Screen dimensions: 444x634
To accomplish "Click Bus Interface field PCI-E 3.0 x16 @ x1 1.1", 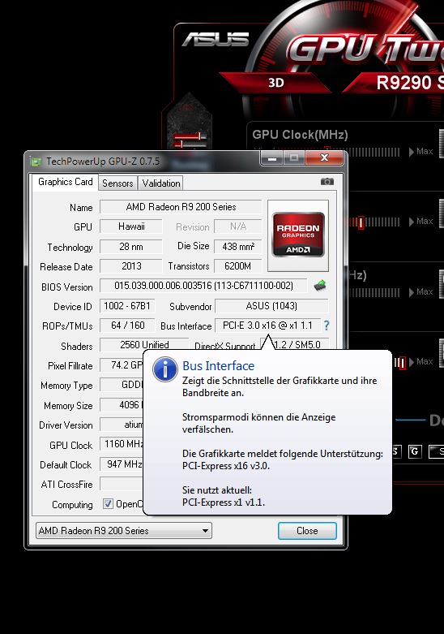I will coord(267,326).
